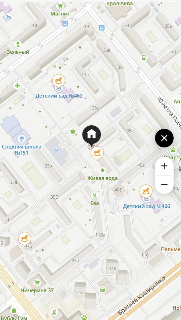Open the Ева scissors salon icon

(x=94, y=196)
